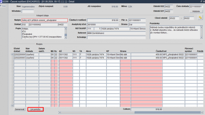The height and width of the screenshot is (115, 205).
Task: Focus the Nadpis field
Action: pos(45,20)
